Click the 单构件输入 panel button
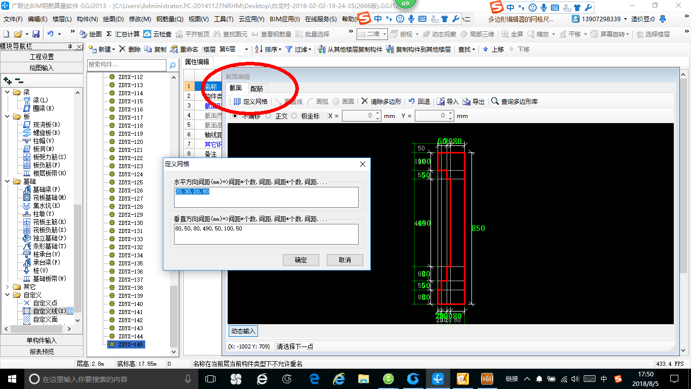Screen dimensions: 691x389 coord(41,340)
